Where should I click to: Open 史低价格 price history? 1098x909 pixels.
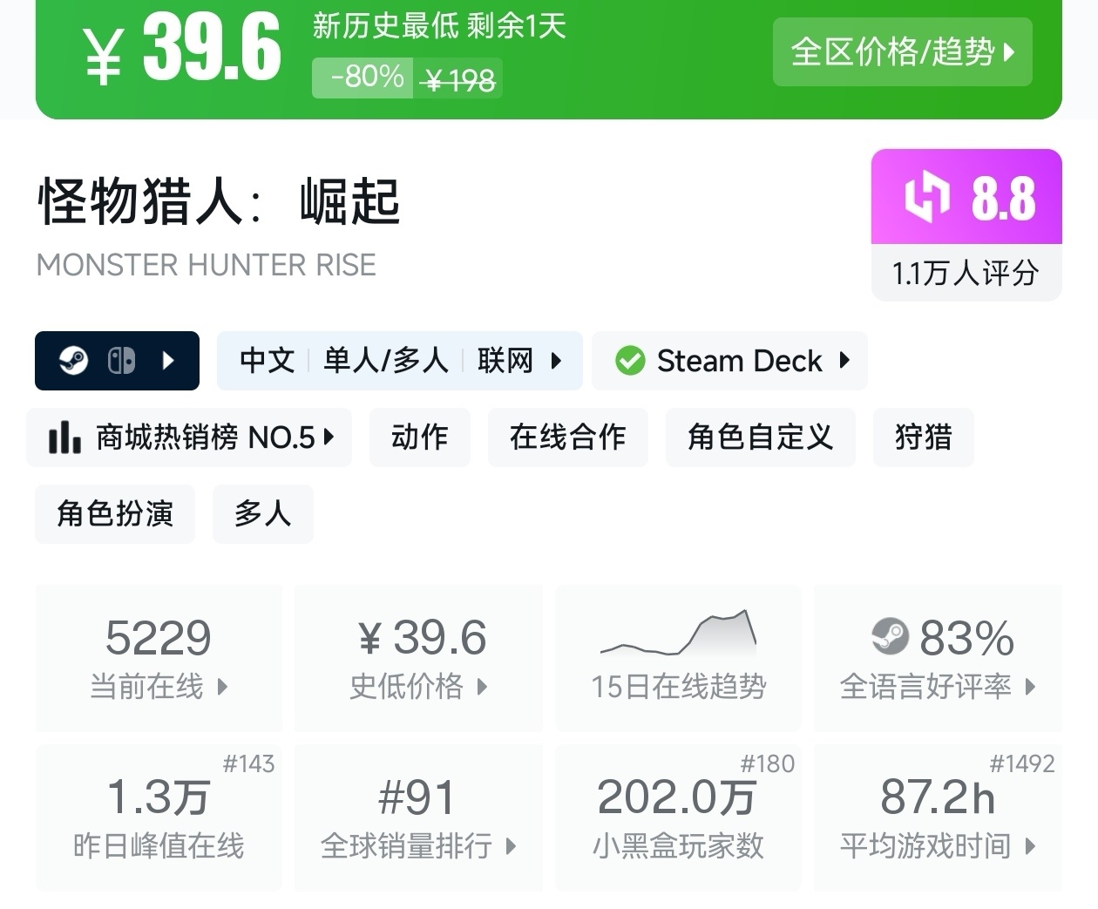(418, 657)
